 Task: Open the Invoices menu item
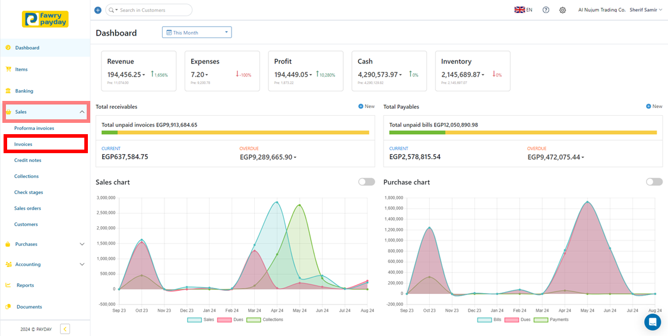tap(24, 144)
